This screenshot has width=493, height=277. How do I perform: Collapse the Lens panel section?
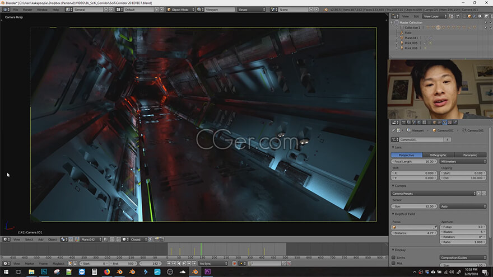click(x=393, y=147)
